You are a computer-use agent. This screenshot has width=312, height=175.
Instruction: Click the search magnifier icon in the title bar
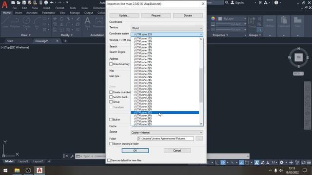tap(227, 2)
